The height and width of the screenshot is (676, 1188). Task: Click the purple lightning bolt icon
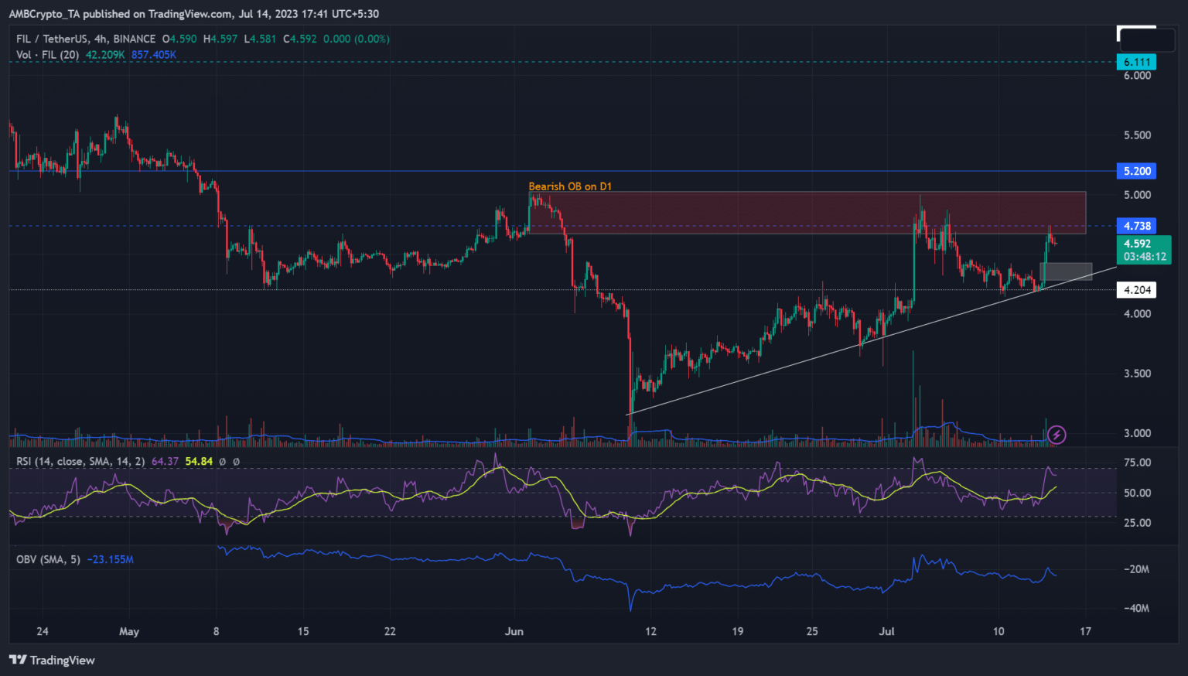click(1057, 435)
